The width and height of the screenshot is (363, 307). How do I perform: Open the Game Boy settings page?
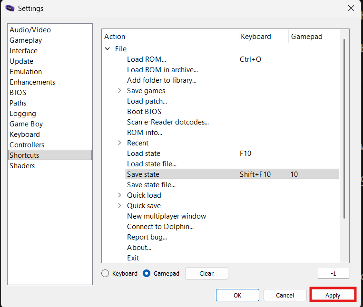(x=50, y=124)
